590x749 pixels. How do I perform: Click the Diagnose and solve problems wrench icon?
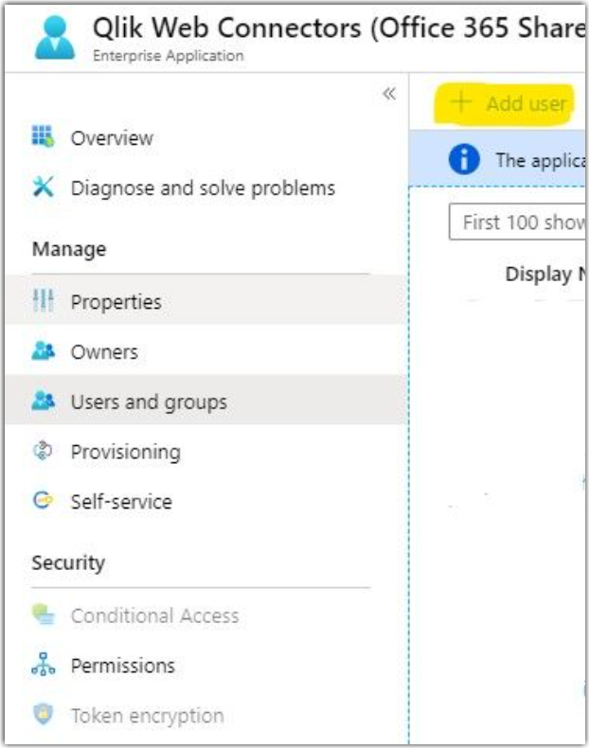click(x=44, y=187)
